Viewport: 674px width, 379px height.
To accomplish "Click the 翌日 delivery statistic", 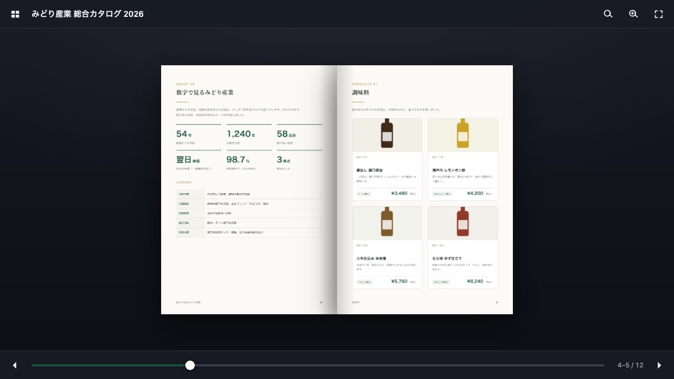I will point(188,159).
